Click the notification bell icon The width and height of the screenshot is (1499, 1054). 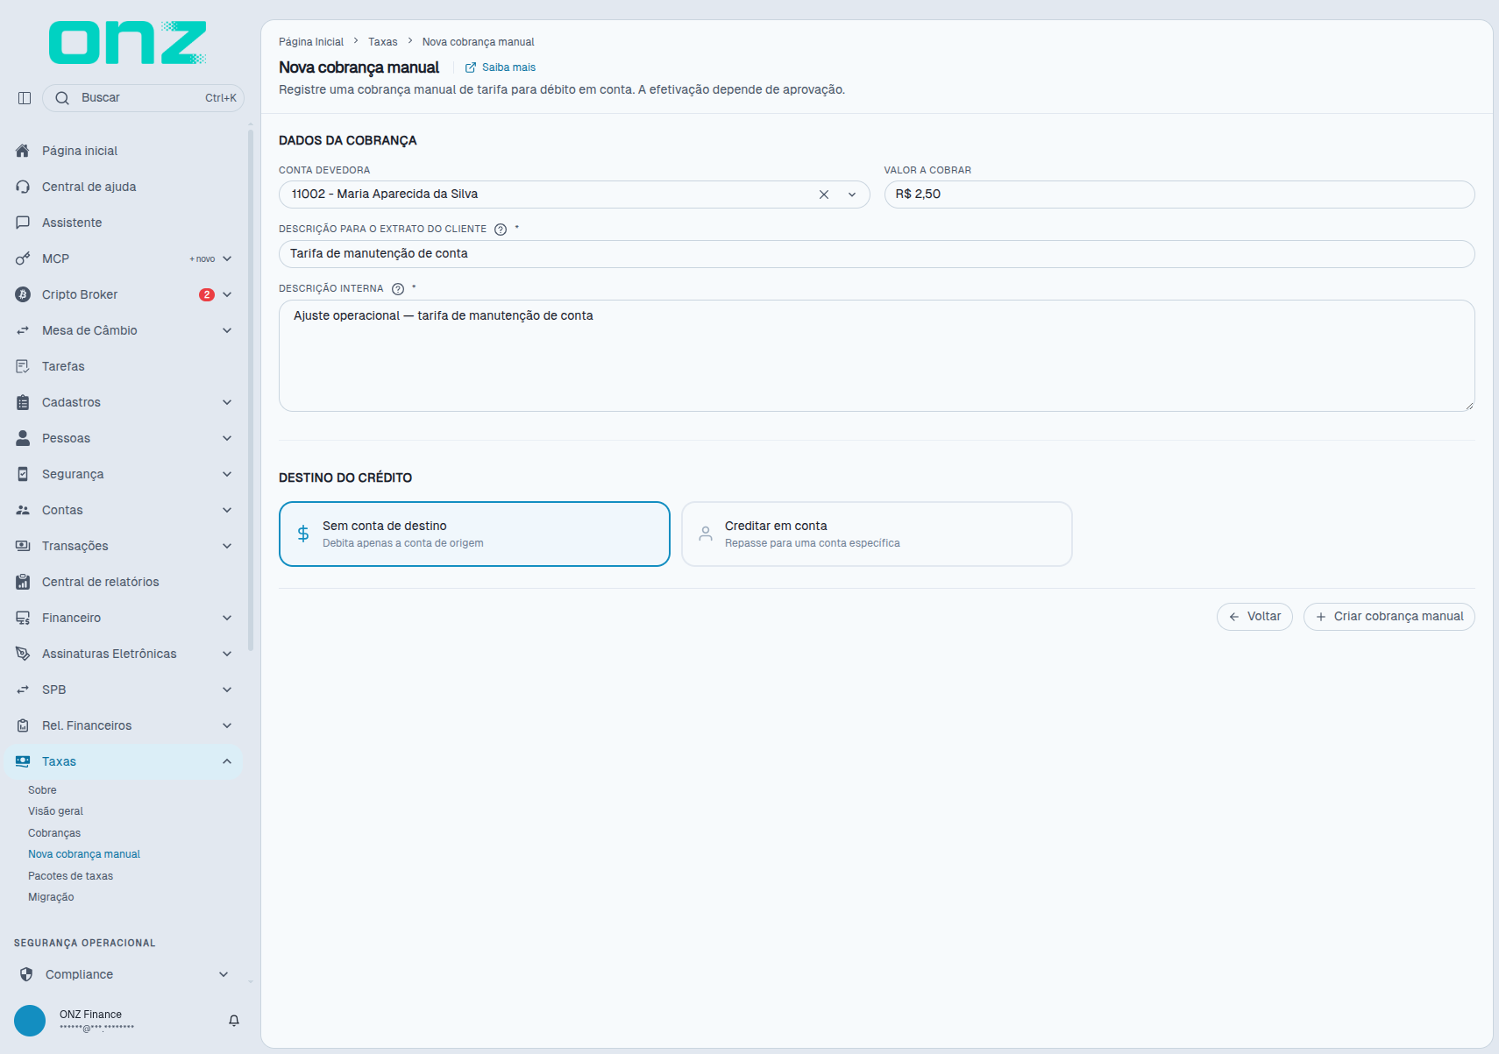(x=234, y=1021)
